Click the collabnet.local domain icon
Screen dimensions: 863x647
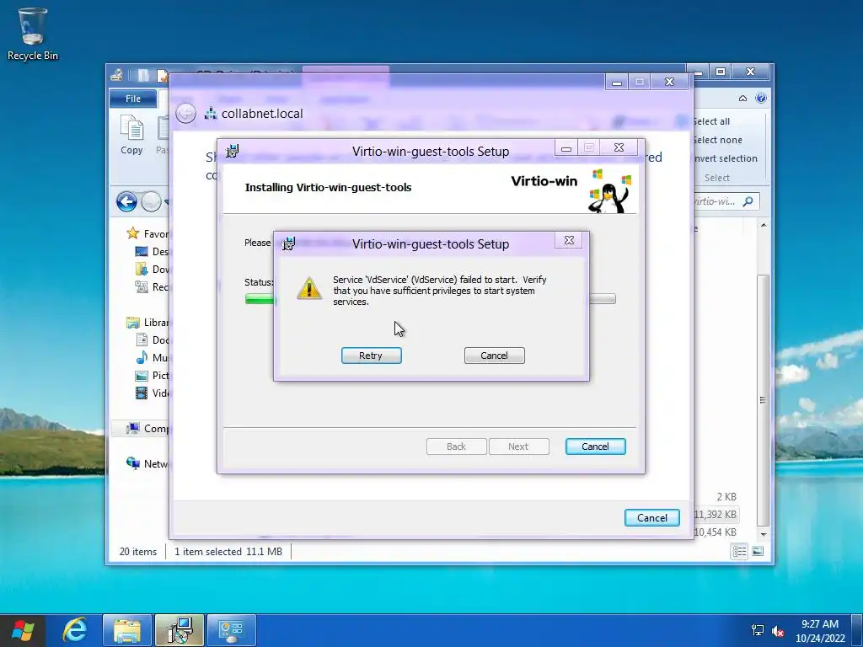coord(210,114)
